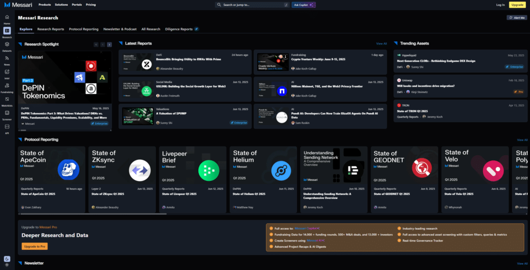Click View All for Newsletter
Viewport: 530px width, 270px height.
point(522,264)
